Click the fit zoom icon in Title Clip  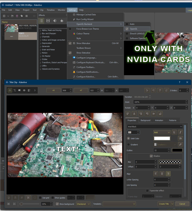click(9, 204)
